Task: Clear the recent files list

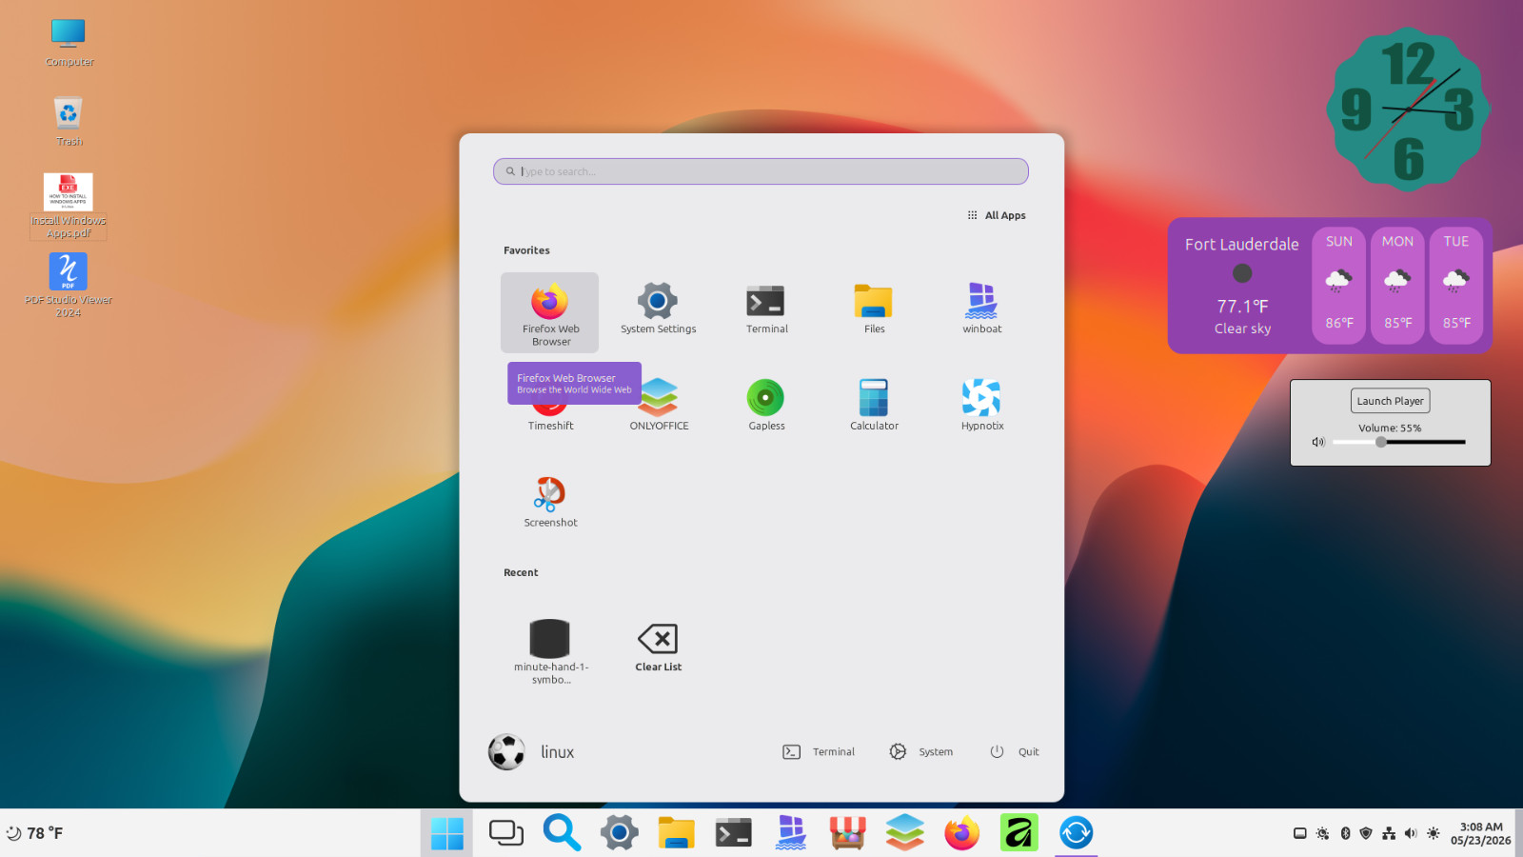Action: 658,648
